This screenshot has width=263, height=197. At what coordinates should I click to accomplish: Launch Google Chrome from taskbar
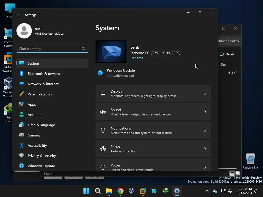point(120,191)
